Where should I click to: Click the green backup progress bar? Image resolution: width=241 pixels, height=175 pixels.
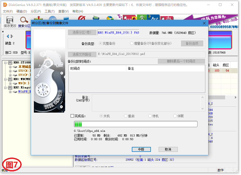(135, 124)
